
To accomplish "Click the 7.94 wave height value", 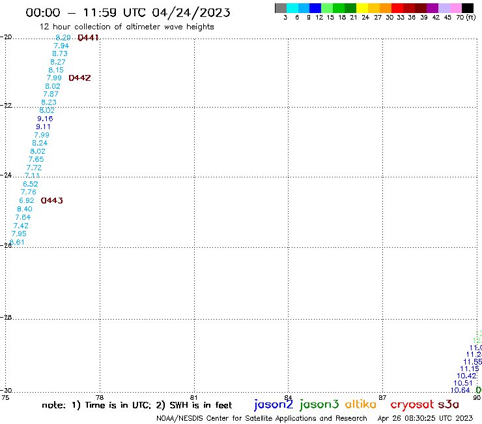I will pos(61,46).
